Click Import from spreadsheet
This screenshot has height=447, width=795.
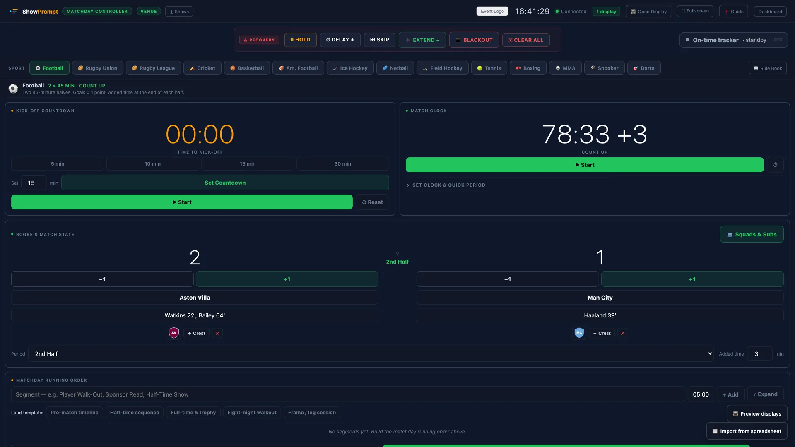[747, 431]
